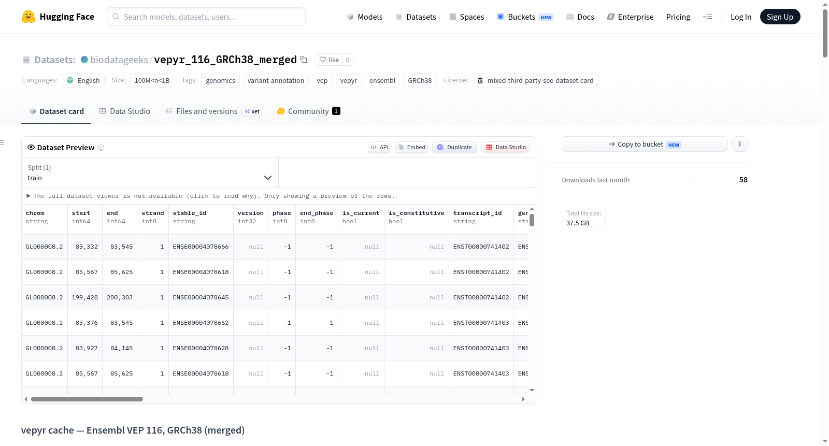The height and width of the screenshot is (446, 829).
Task: Select the GRCh38 tag
Action: (420, 80)
